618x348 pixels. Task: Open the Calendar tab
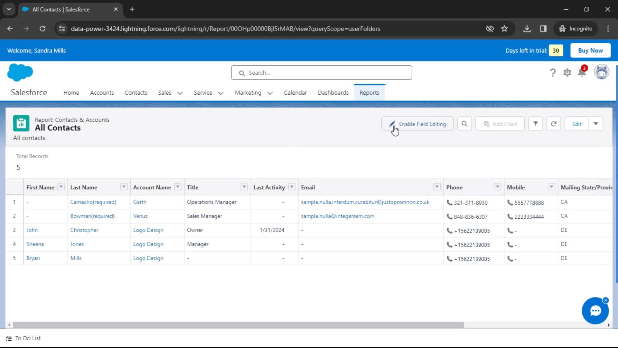(295, 93)
